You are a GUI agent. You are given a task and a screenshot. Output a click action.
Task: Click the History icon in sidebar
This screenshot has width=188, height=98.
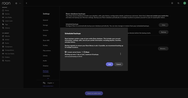3,28
